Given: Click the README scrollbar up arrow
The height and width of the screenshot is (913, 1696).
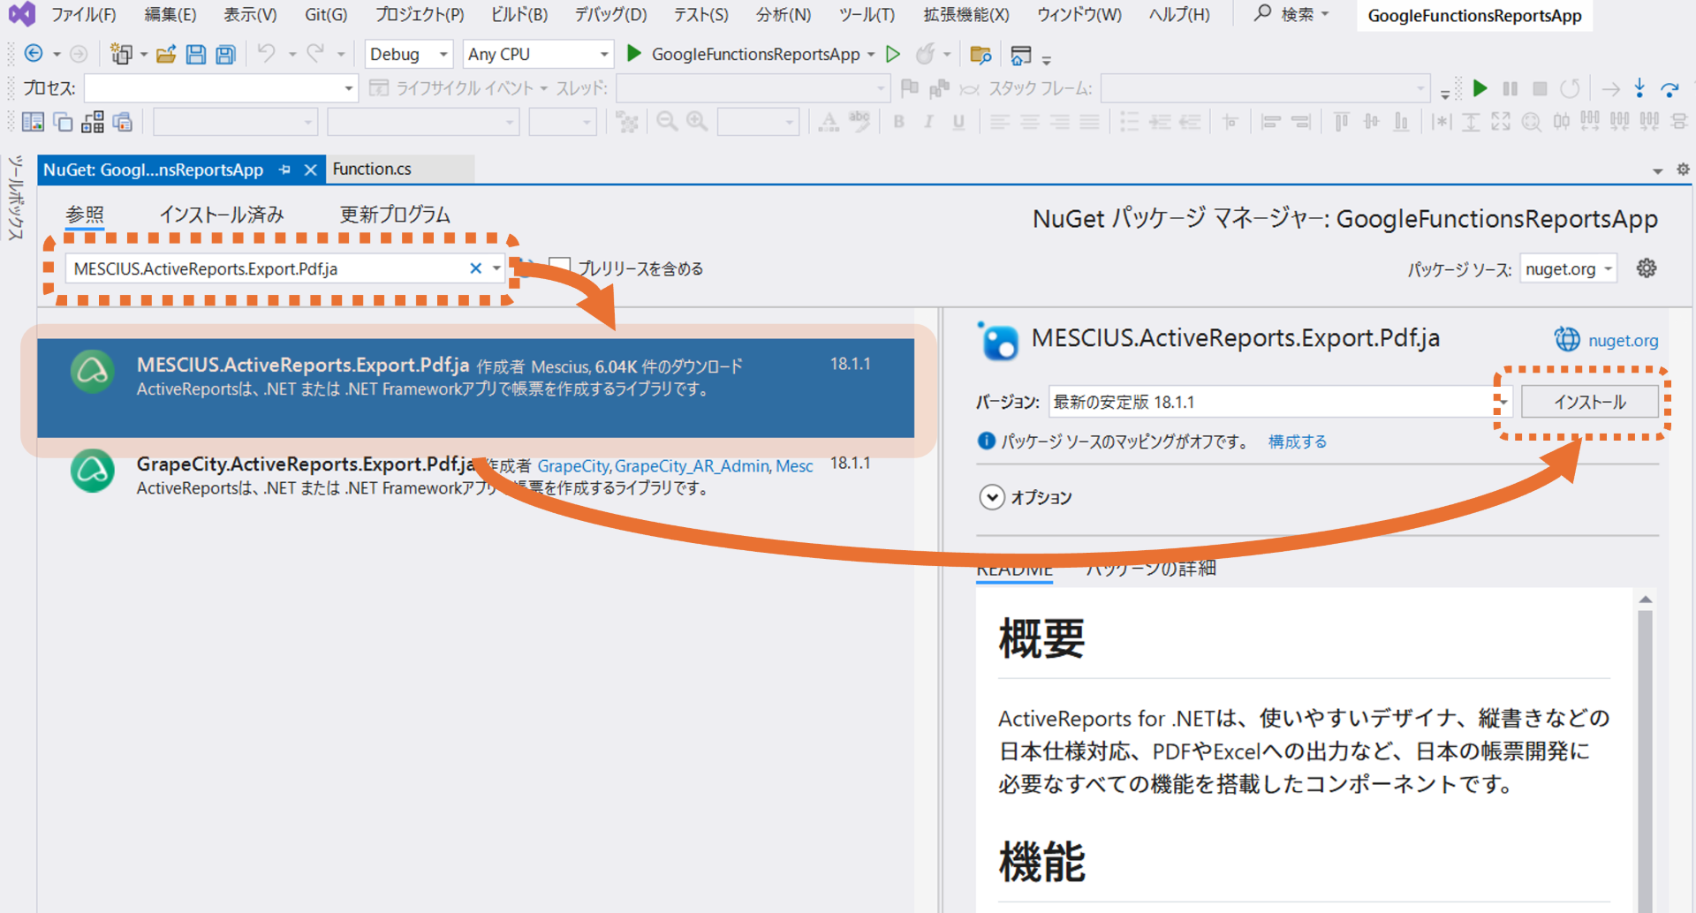Looking at the screenshot, I should click(x=1645, y=600).
